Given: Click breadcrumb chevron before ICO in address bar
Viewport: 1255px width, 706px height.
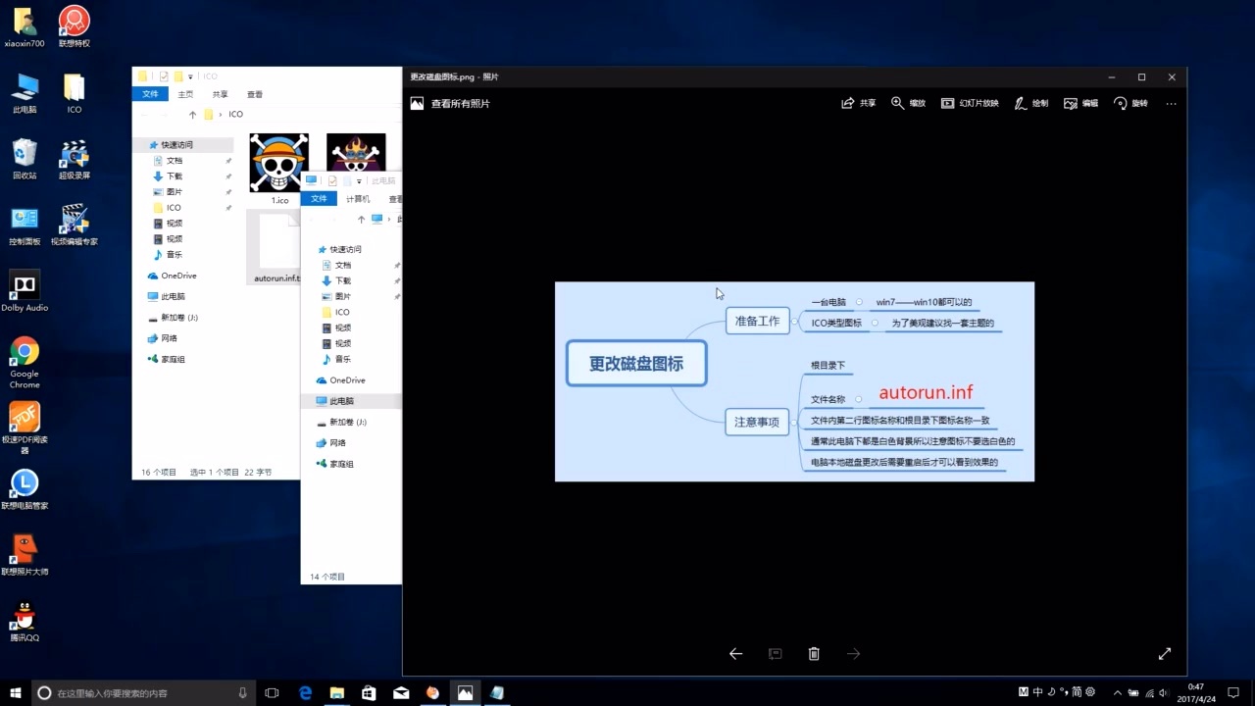Looking at the screenshot, I should (223, 115).
